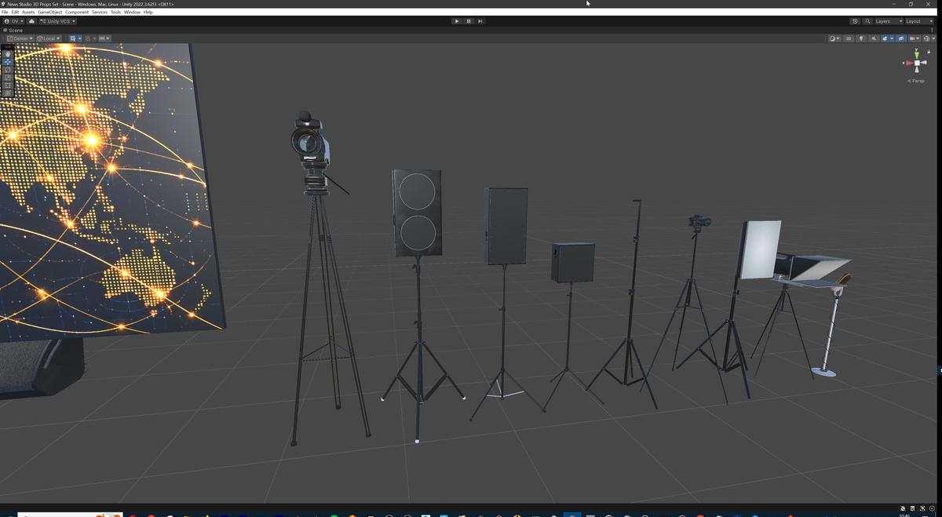Screen dimensions: 942x517
Task: Select the Hand view tool
Action: (x=8, y=54)
